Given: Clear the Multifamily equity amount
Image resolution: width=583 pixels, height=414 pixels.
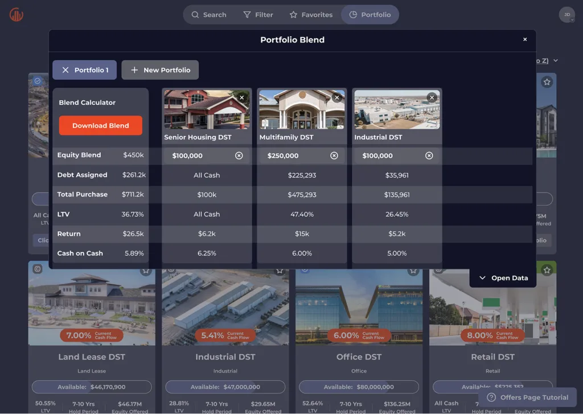Looking at the screenshot, I should point(334,155).
